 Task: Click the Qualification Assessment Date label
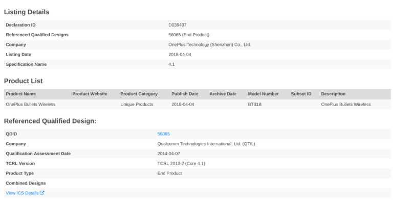coord(38,154)
